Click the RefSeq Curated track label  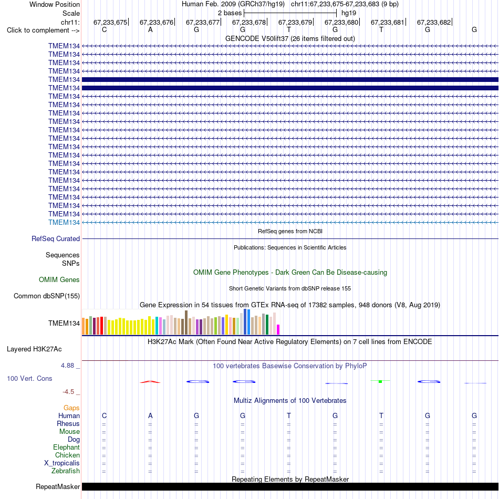56,238
